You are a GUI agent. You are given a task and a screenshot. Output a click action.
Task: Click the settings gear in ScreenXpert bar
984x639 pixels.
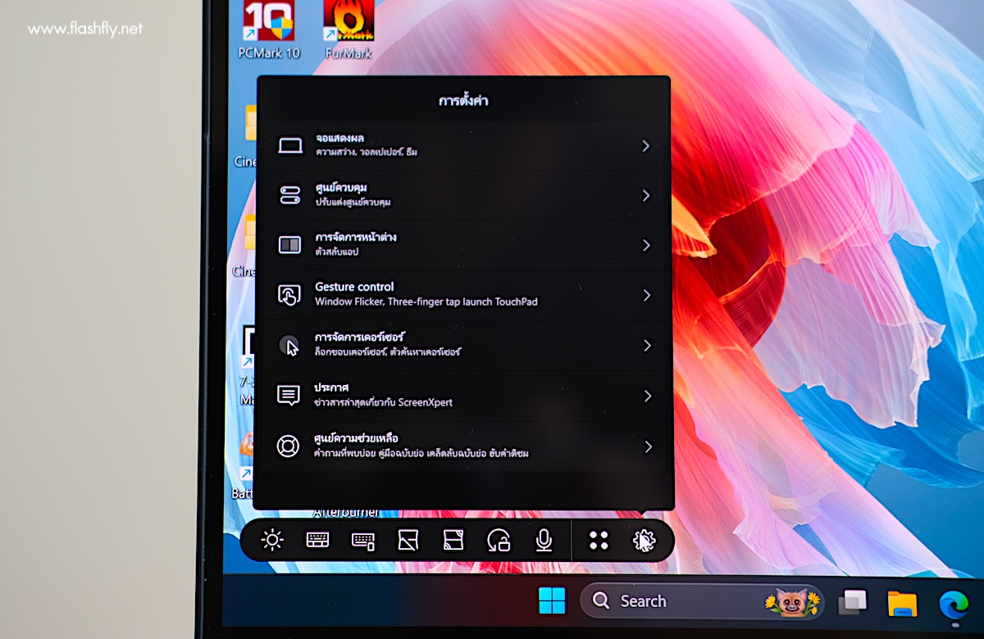[644, 540]
